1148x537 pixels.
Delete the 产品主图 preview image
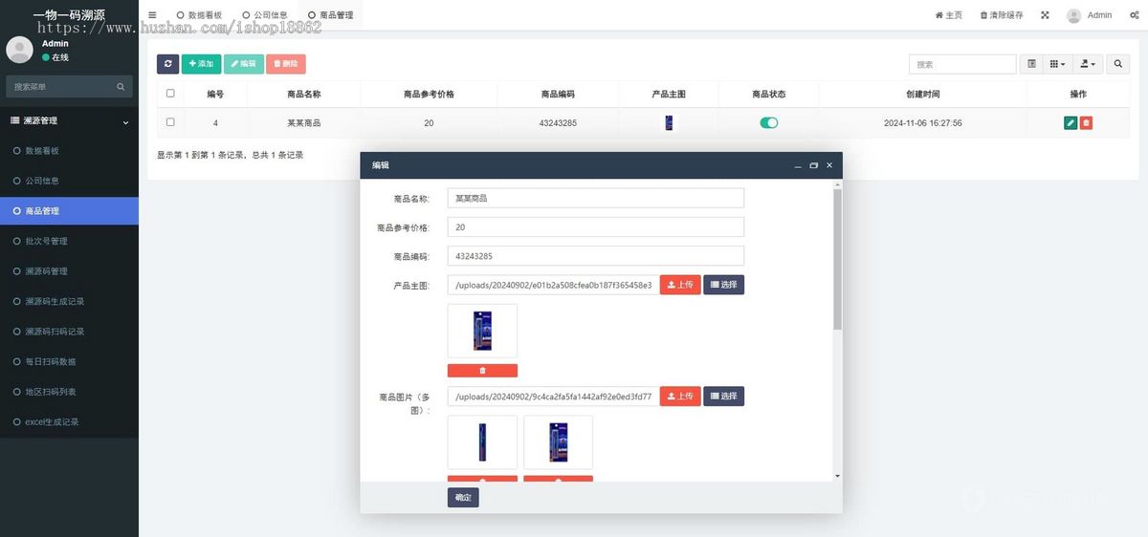(x=482, y=371)
